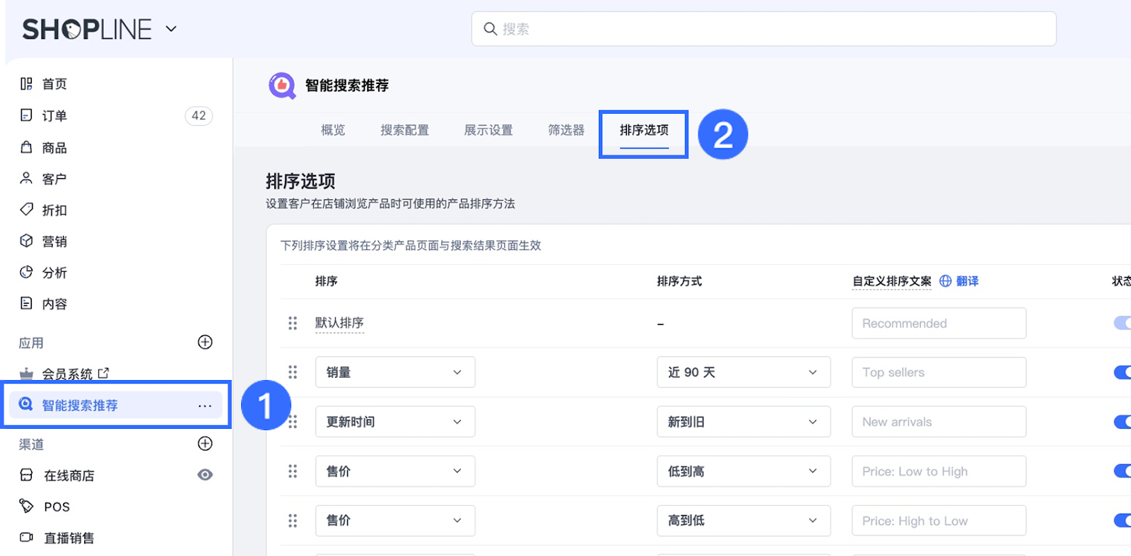Switch to the 筛选器 tab
Viewport: 1131px width, 556px height.
(566, 130)
